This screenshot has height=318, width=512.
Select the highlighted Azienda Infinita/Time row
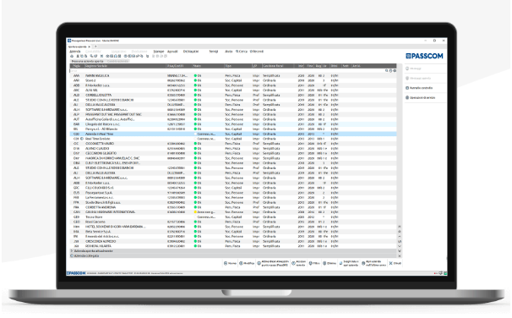(x=233, y=134)
